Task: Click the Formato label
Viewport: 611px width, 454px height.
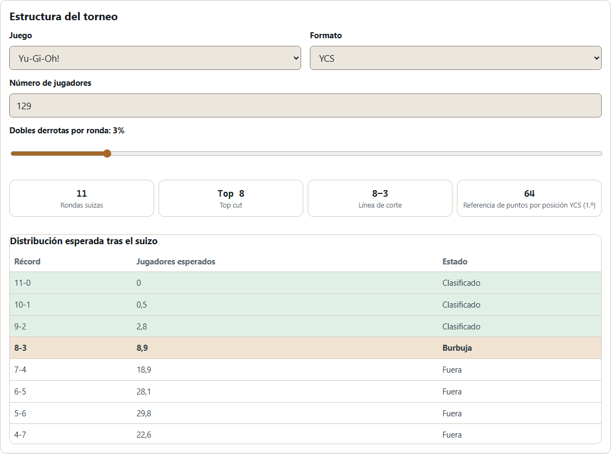Action: tap(326, 36)
